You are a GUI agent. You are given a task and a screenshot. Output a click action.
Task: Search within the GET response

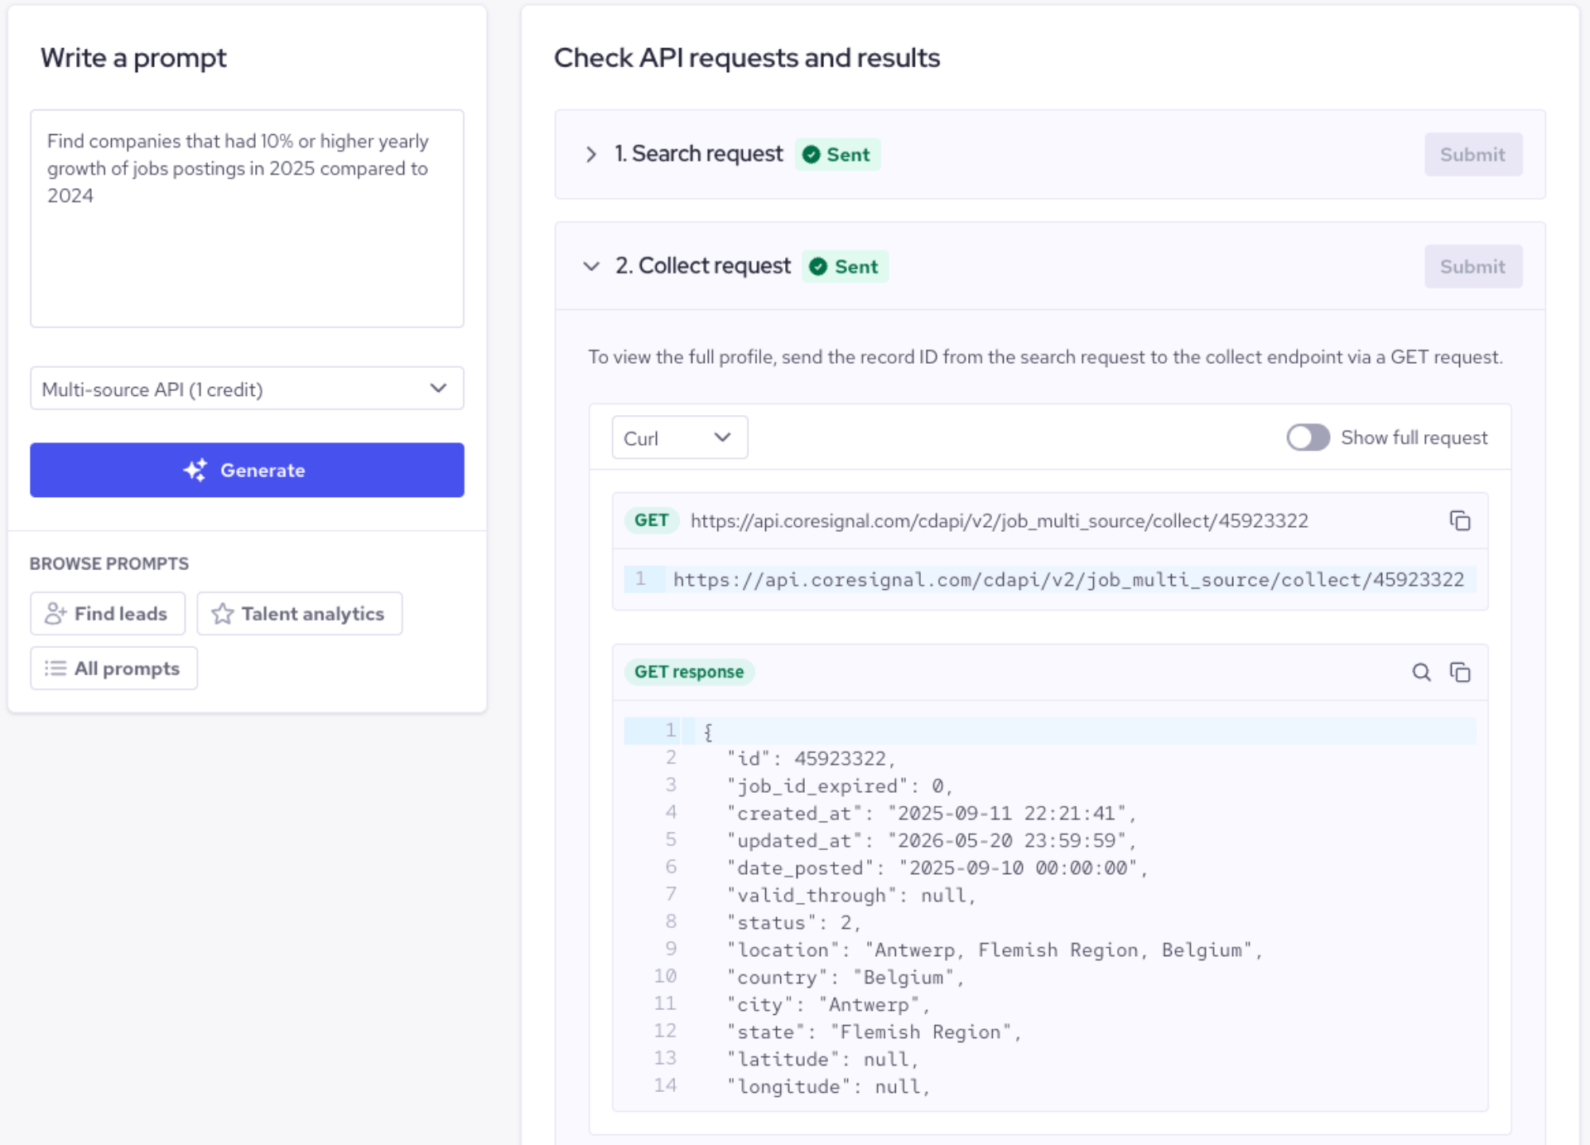1421,672
